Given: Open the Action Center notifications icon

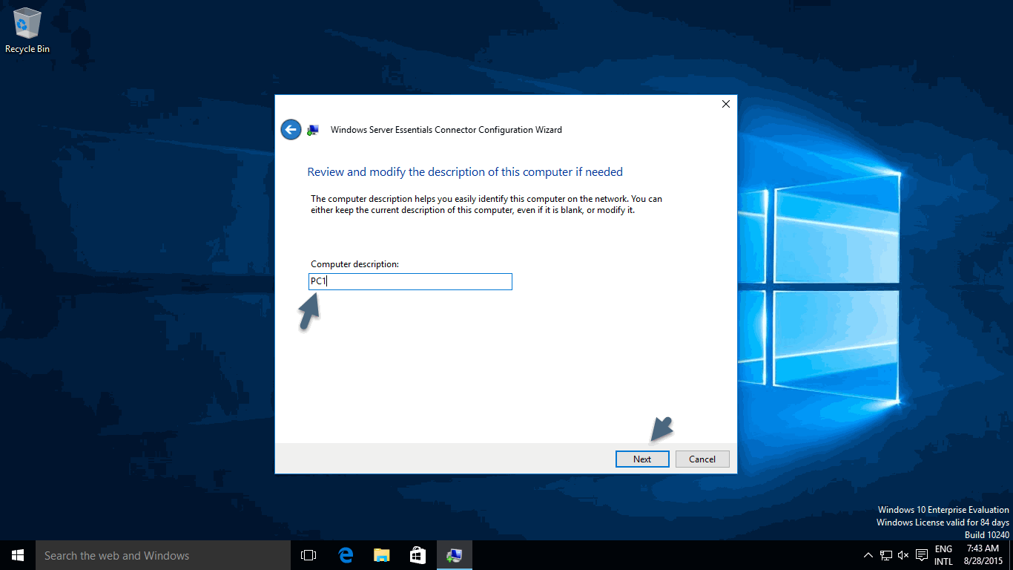Looking at the screenshot, I should (922, 555).
